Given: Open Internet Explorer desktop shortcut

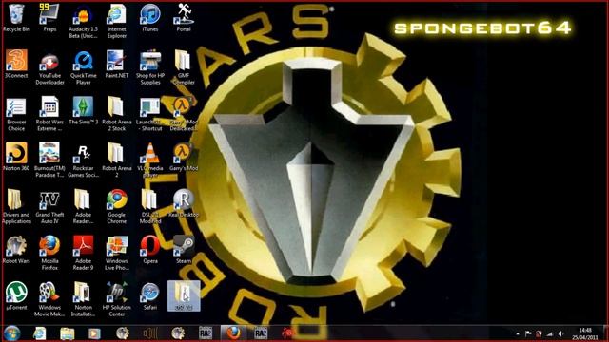Looking at the screenshot, I should coord(116,21).
